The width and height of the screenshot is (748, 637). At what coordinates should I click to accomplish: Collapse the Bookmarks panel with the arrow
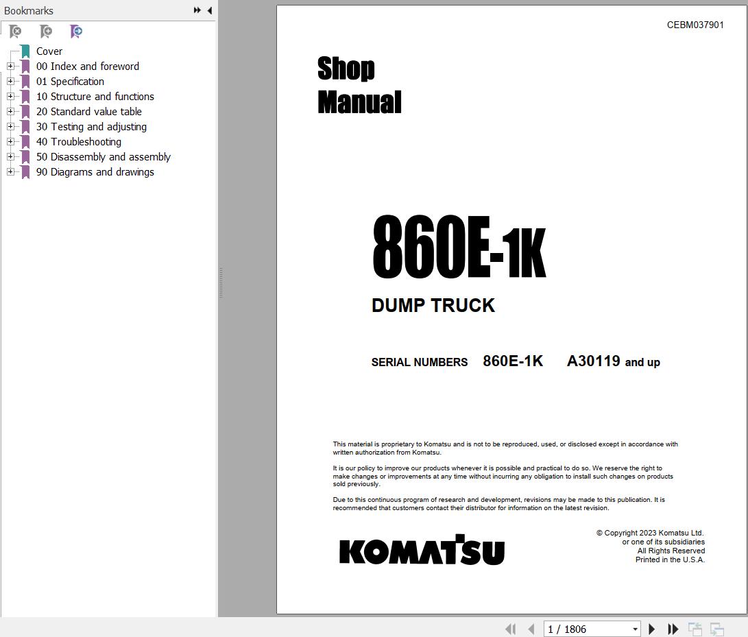209,10
